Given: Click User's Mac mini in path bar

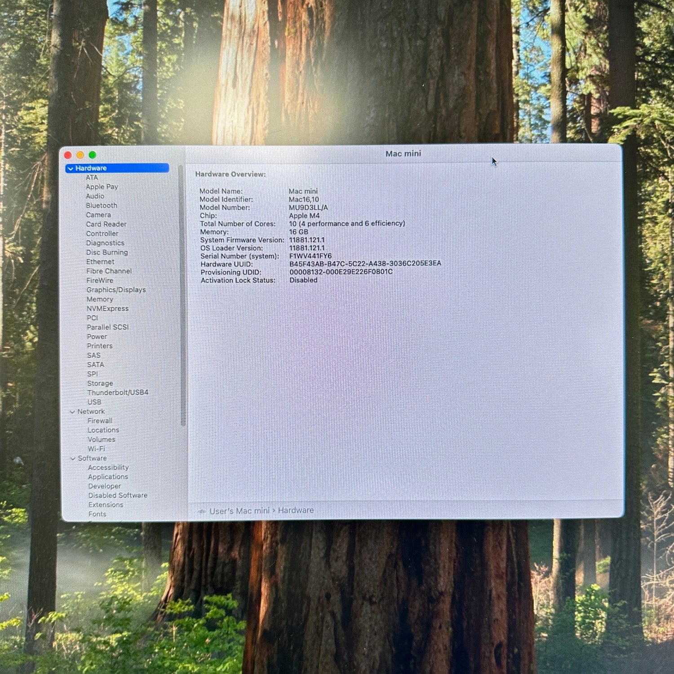Looking at the screenshot, I should (x=239, y=511).
